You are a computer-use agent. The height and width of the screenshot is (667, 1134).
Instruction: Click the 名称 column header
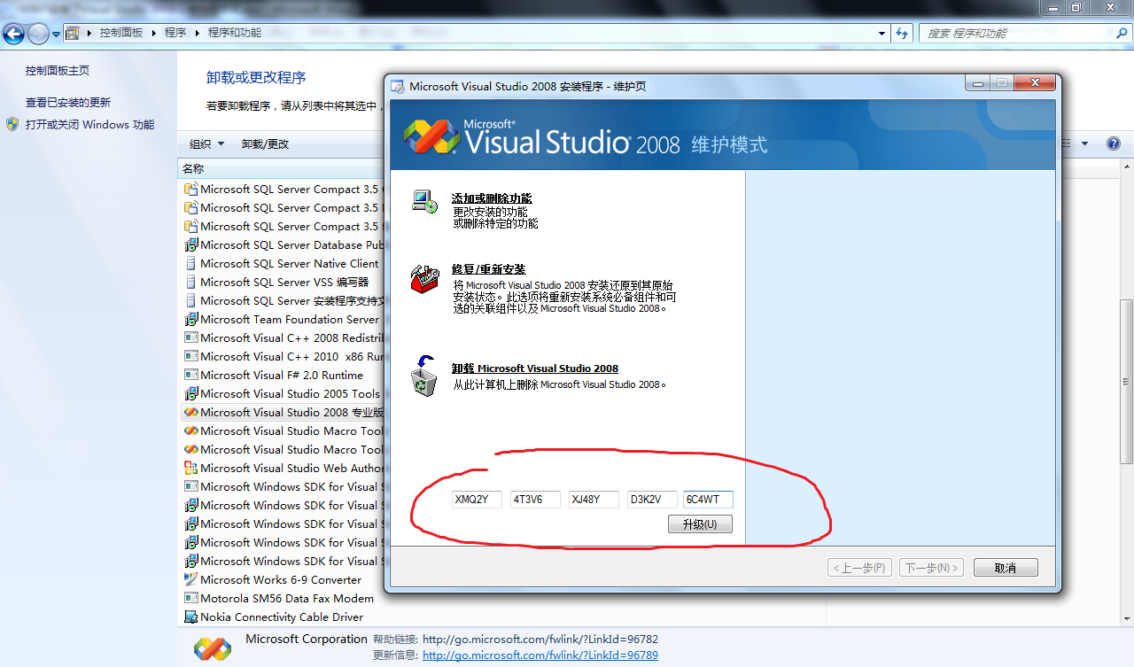point(193,168)
